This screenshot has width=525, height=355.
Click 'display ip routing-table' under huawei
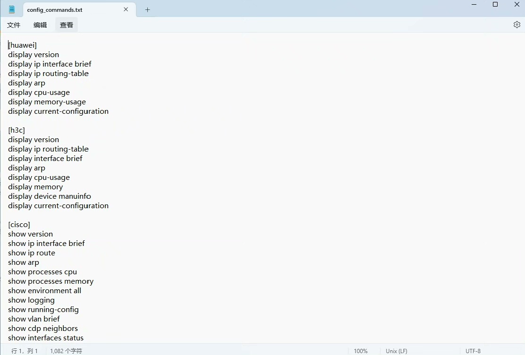(48, 73)
